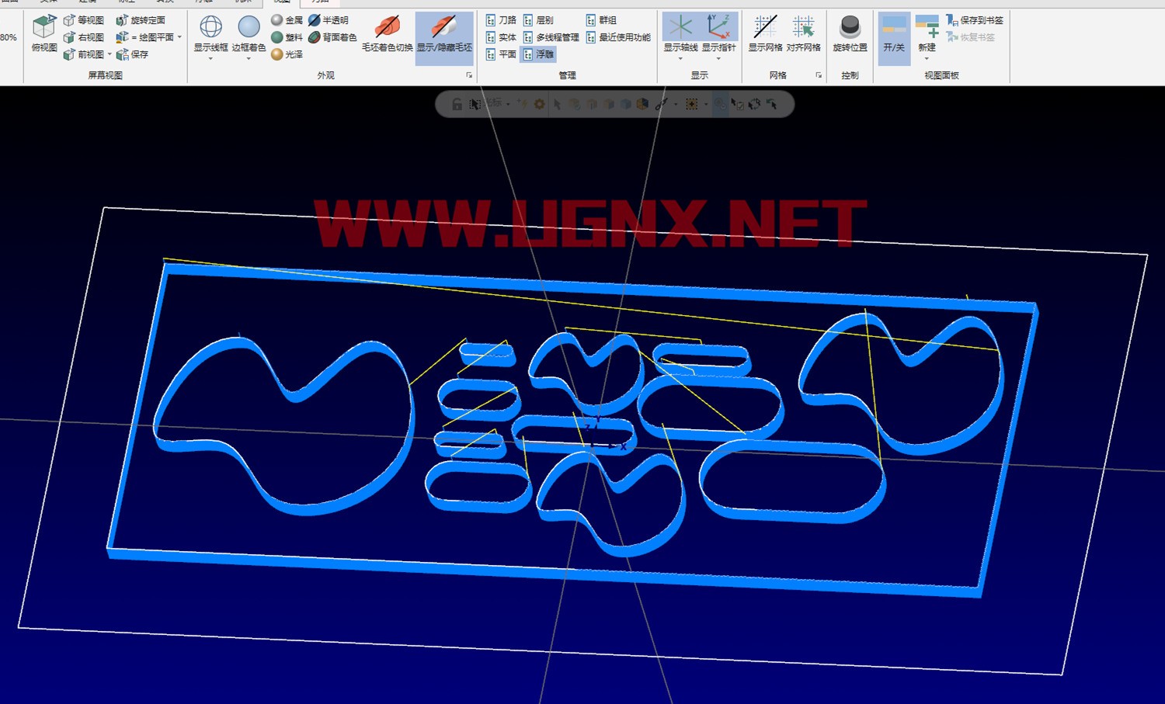This screenshot has width=1165, height=704.
Task: Select right view 右视图
Action: coord(84,37)
